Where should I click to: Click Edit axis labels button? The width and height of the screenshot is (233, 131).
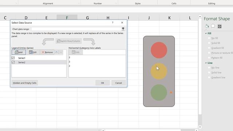tap(76, 52)
